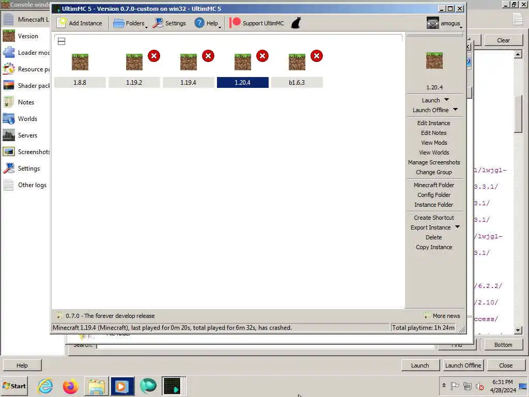529x397 pixels.
Task: Click Bottom button in console window
Action: point(503,345)
